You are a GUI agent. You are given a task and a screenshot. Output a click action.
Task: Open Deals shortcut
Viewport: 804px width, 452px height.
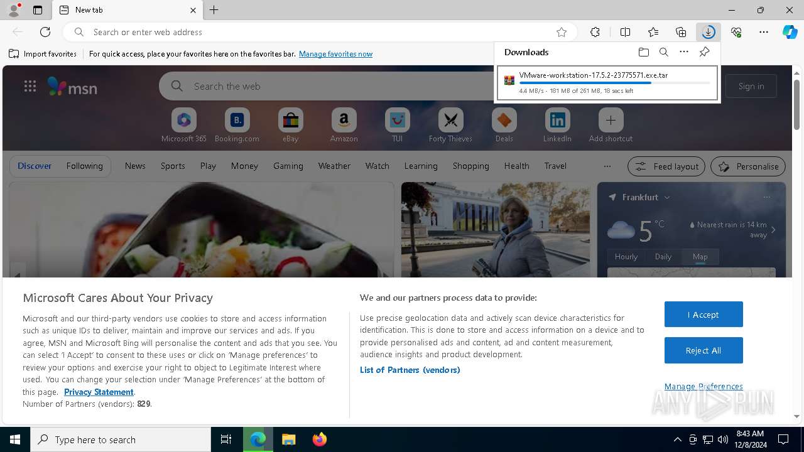pos(504,126)
